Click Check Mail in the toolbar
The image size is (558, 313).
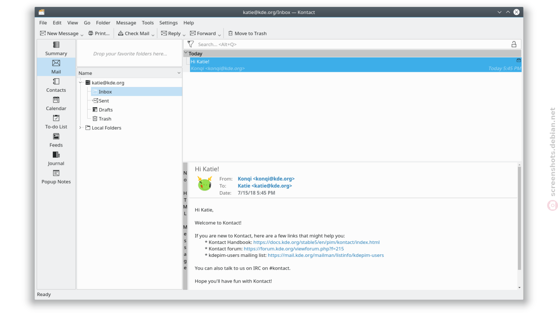tap(133, 33)
